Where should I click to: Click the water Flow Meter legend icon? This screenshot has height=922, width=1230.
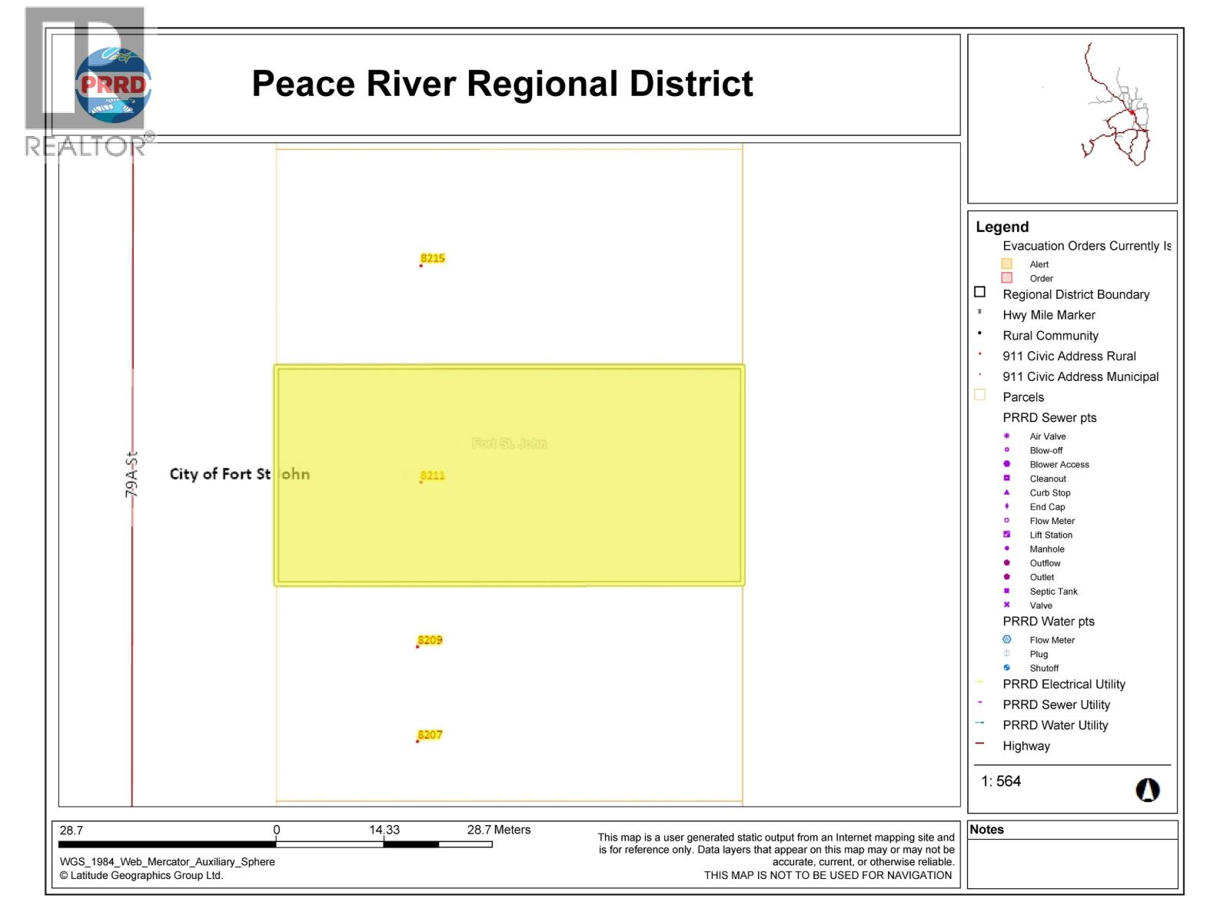(1006, 639)
